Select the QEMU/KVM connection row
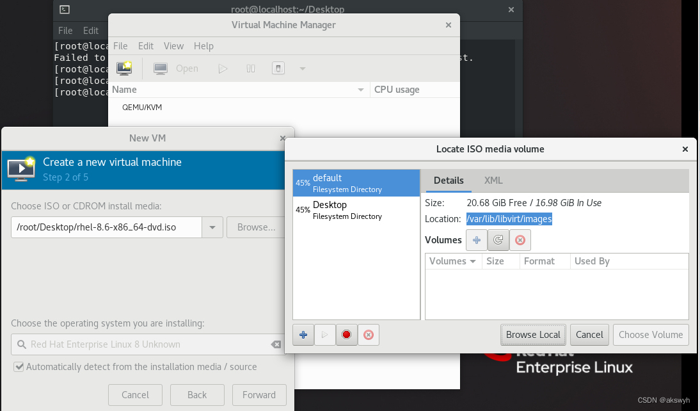Screen dimensions: 700x411 tap(284, 107)
